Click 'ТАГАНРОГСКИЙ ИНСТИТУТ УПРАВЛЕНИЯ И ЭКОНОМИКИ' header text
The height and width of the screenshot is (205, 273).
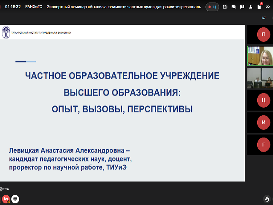tap(41, 32)
